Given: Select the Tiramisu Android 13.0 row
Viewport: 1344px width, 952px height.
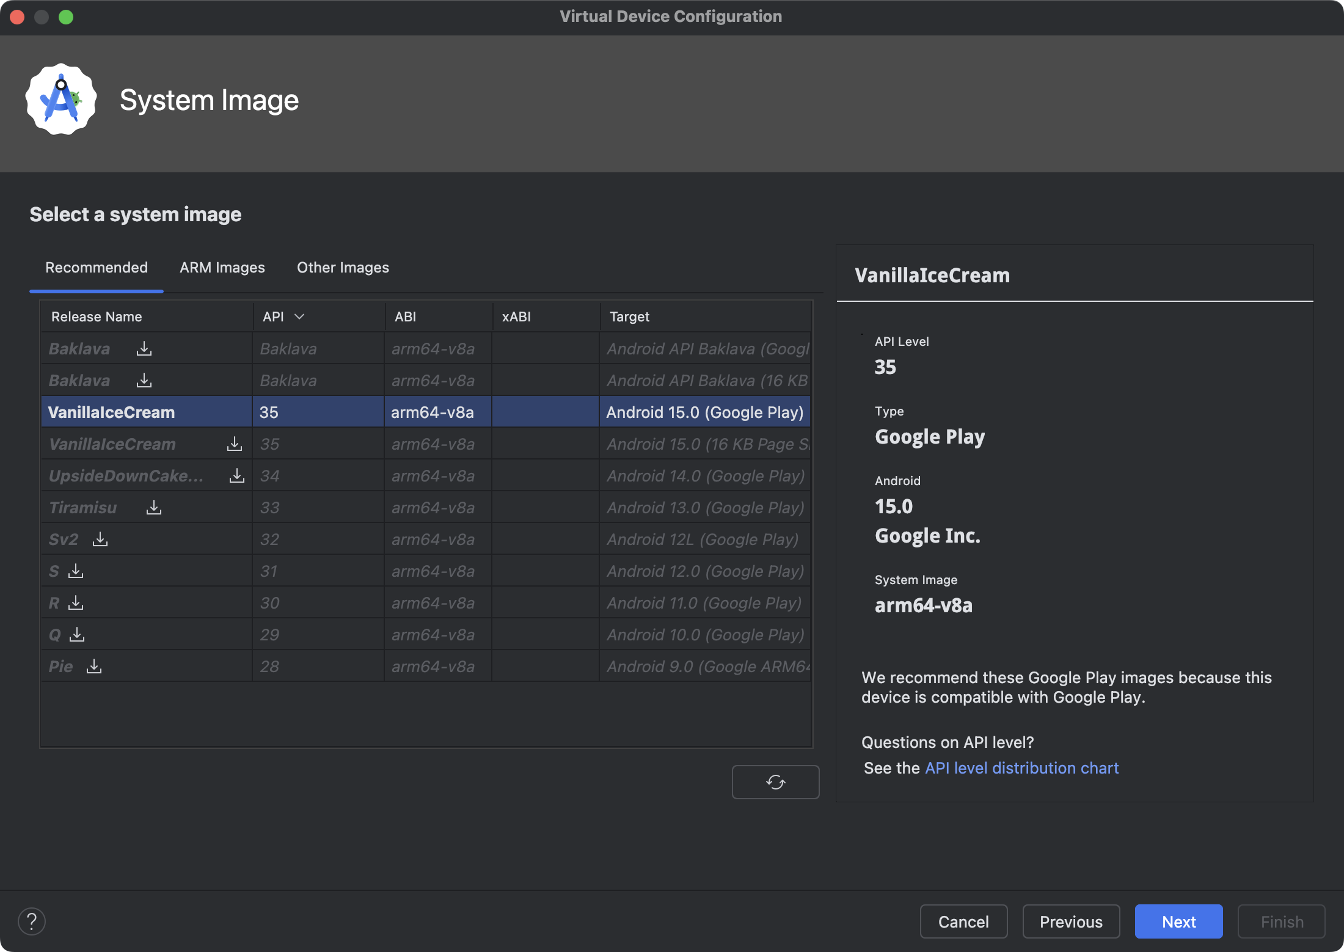Looking at the screenshot, I should 428,507.
